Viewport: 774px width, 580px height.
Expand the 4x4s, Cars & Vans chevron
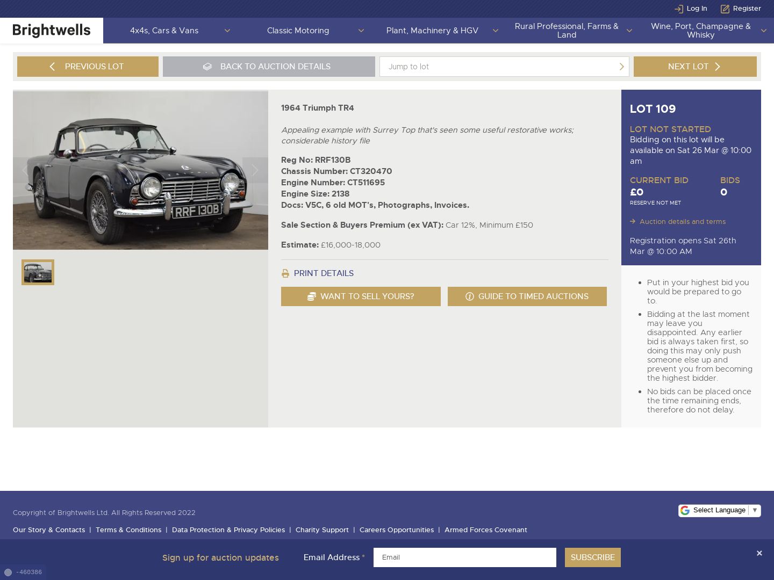(227, 31)
